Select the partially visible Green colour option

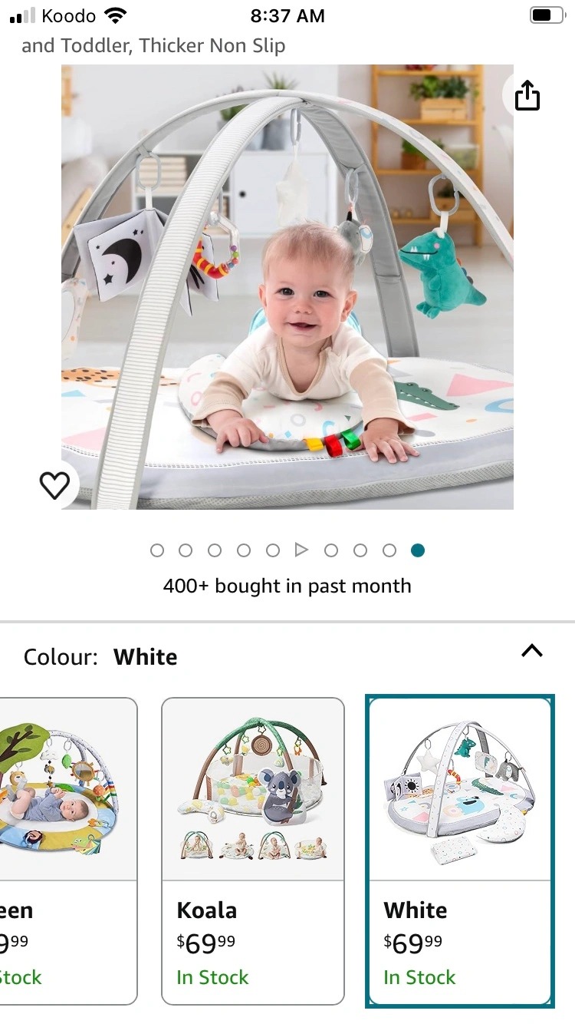(x=68, y=851)
